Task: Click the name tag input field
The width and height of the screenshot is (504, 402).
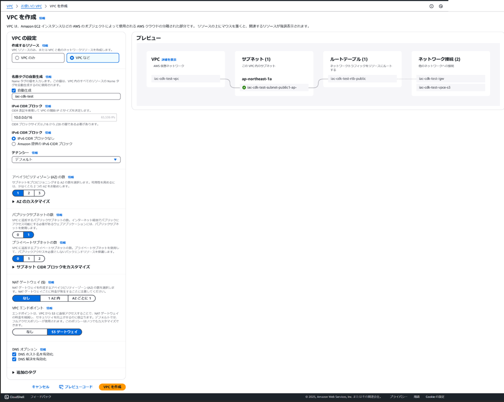Action: (66, 96)
